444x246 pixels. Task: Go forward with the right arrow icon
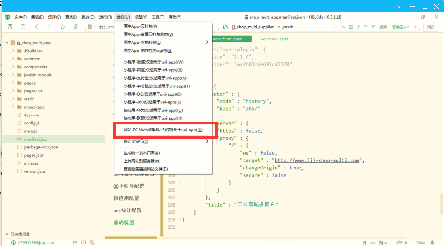[49, 27]
